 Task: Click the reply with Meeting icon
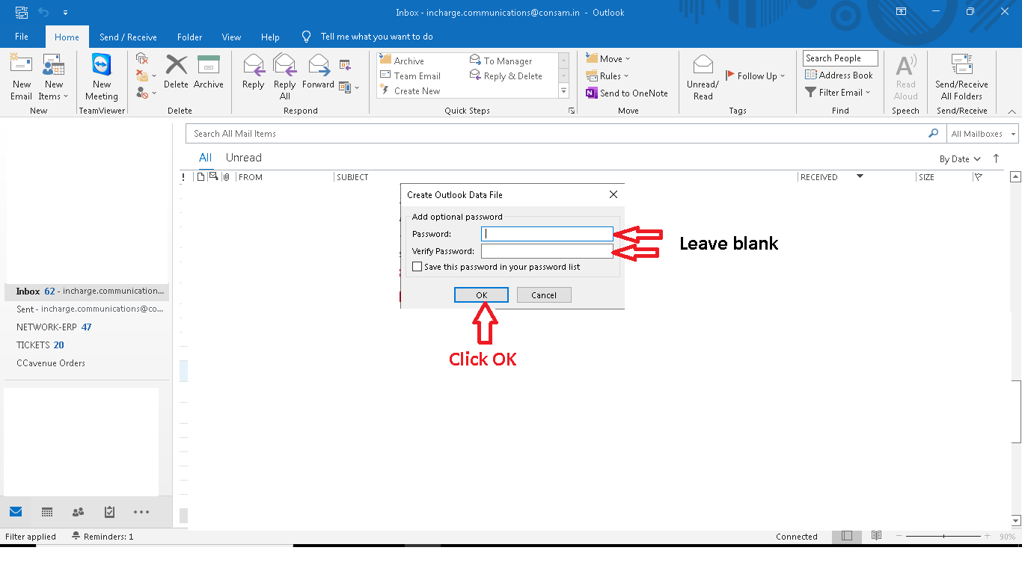[x=345, y=64]
